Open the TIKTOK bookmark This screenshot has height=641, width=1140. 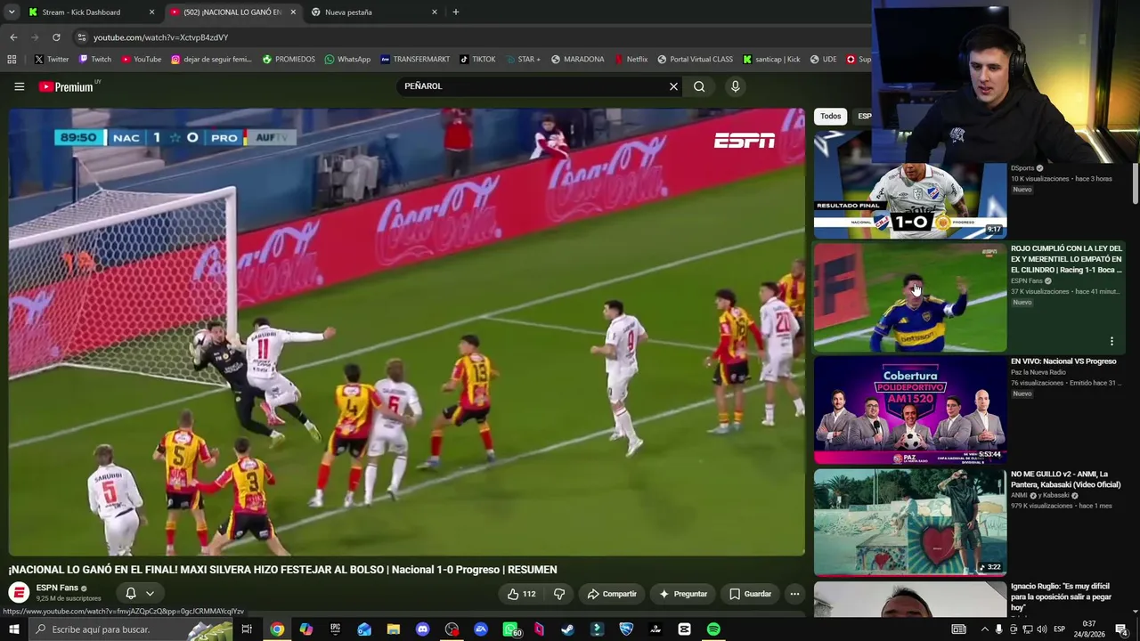coord(477,60)
